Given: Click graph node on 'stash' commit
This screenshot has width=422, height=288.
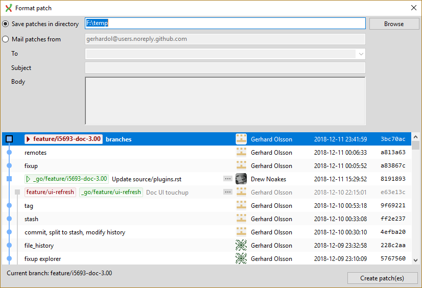Looking at the screenshot, I should tap(9, 219).
